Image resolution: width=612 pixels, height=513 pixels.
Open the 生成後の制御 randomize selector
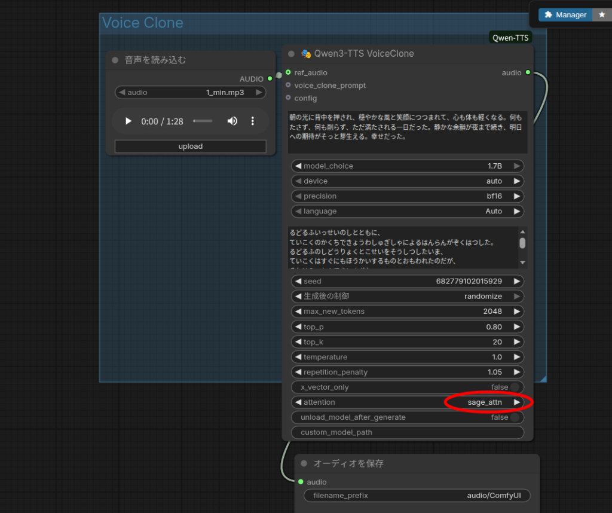408,297
